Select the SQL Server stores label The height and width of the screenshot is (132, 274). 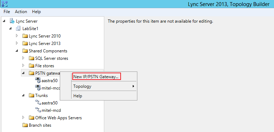point(52,58)
